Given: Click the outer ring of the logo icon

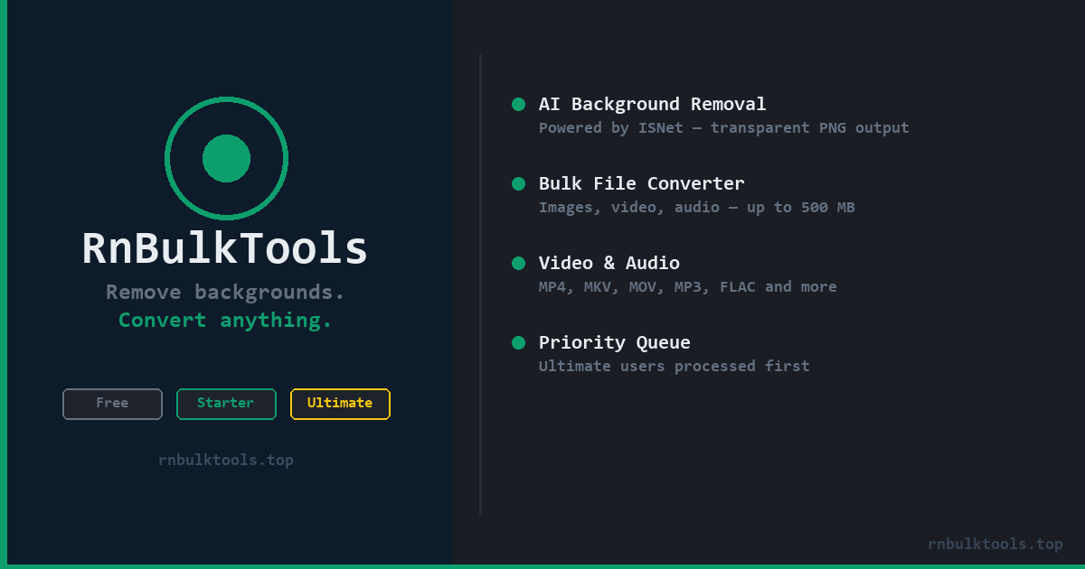Looking at the screenshot, I should (x=226, y=101).
